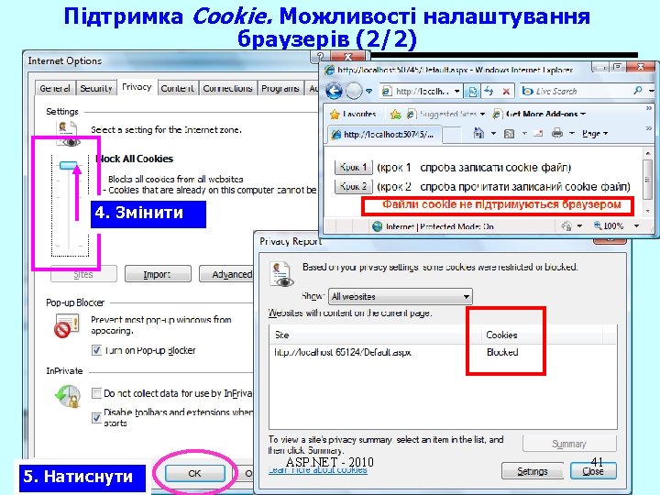
Task: Click the Import button
Action: 158,274
